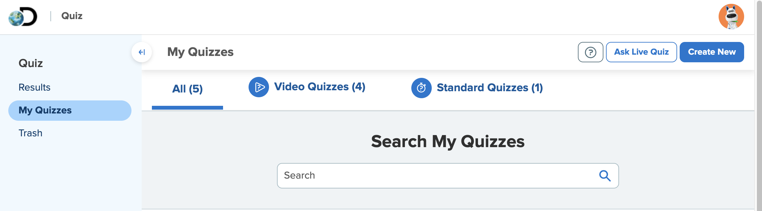Click the Quiz label in the top bar
Image resolution: width=762 pixels, height=211 pixels.
point(71,16)
